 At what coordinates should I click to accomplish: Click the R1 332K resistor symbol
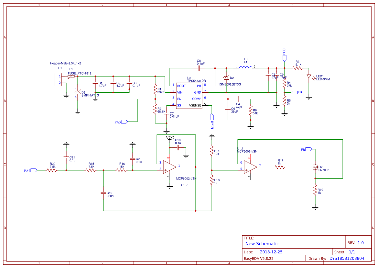(x=155, y=89)
